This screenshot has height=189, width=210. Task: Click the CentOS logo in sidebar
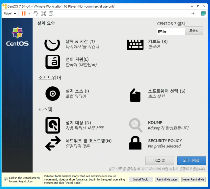[x=17, y=36]
